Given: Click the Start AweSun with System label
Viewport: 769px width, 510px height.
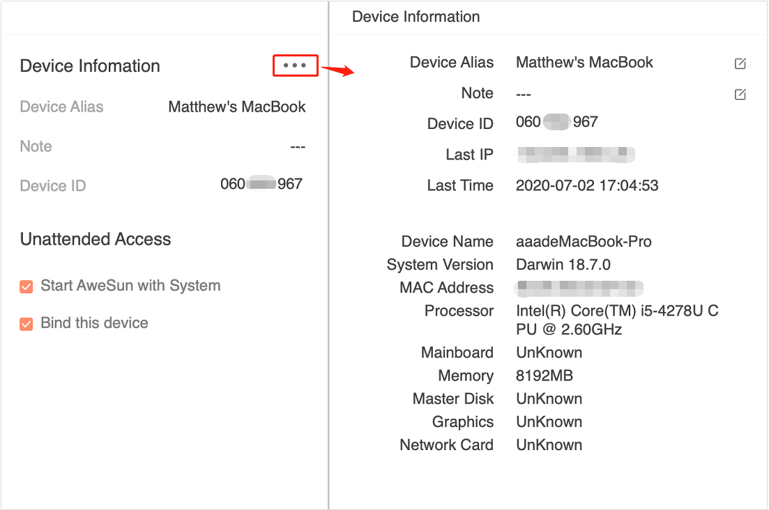Looking at the screenshot, I should pos(130,286).
